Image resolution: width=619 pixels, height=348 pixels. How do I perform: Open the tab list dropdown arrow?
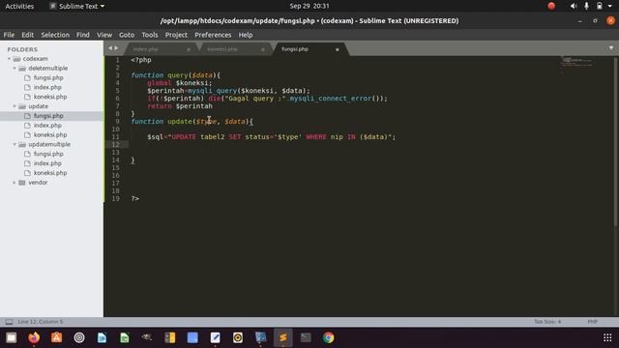point(611,48)
